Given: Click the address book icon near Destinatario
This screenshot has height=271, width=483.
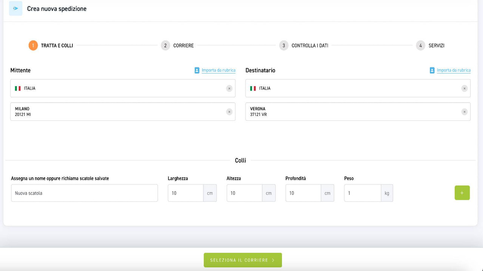Looking at the screenshot, I should (432, 70).
